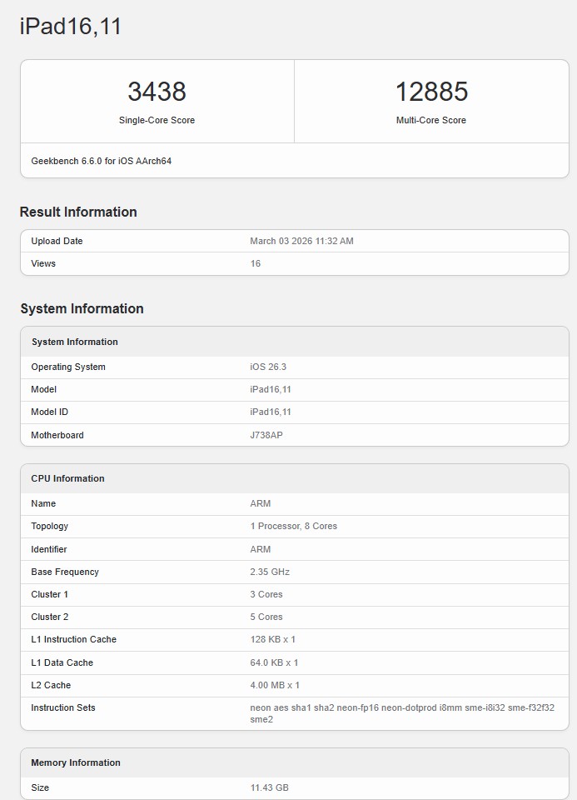Click the 2.35 GHz base frequency value

270,572
